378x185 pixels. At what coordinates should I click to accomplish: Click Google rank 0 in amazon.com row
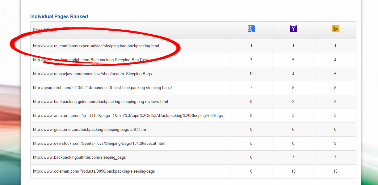click(x=251, y=116)
